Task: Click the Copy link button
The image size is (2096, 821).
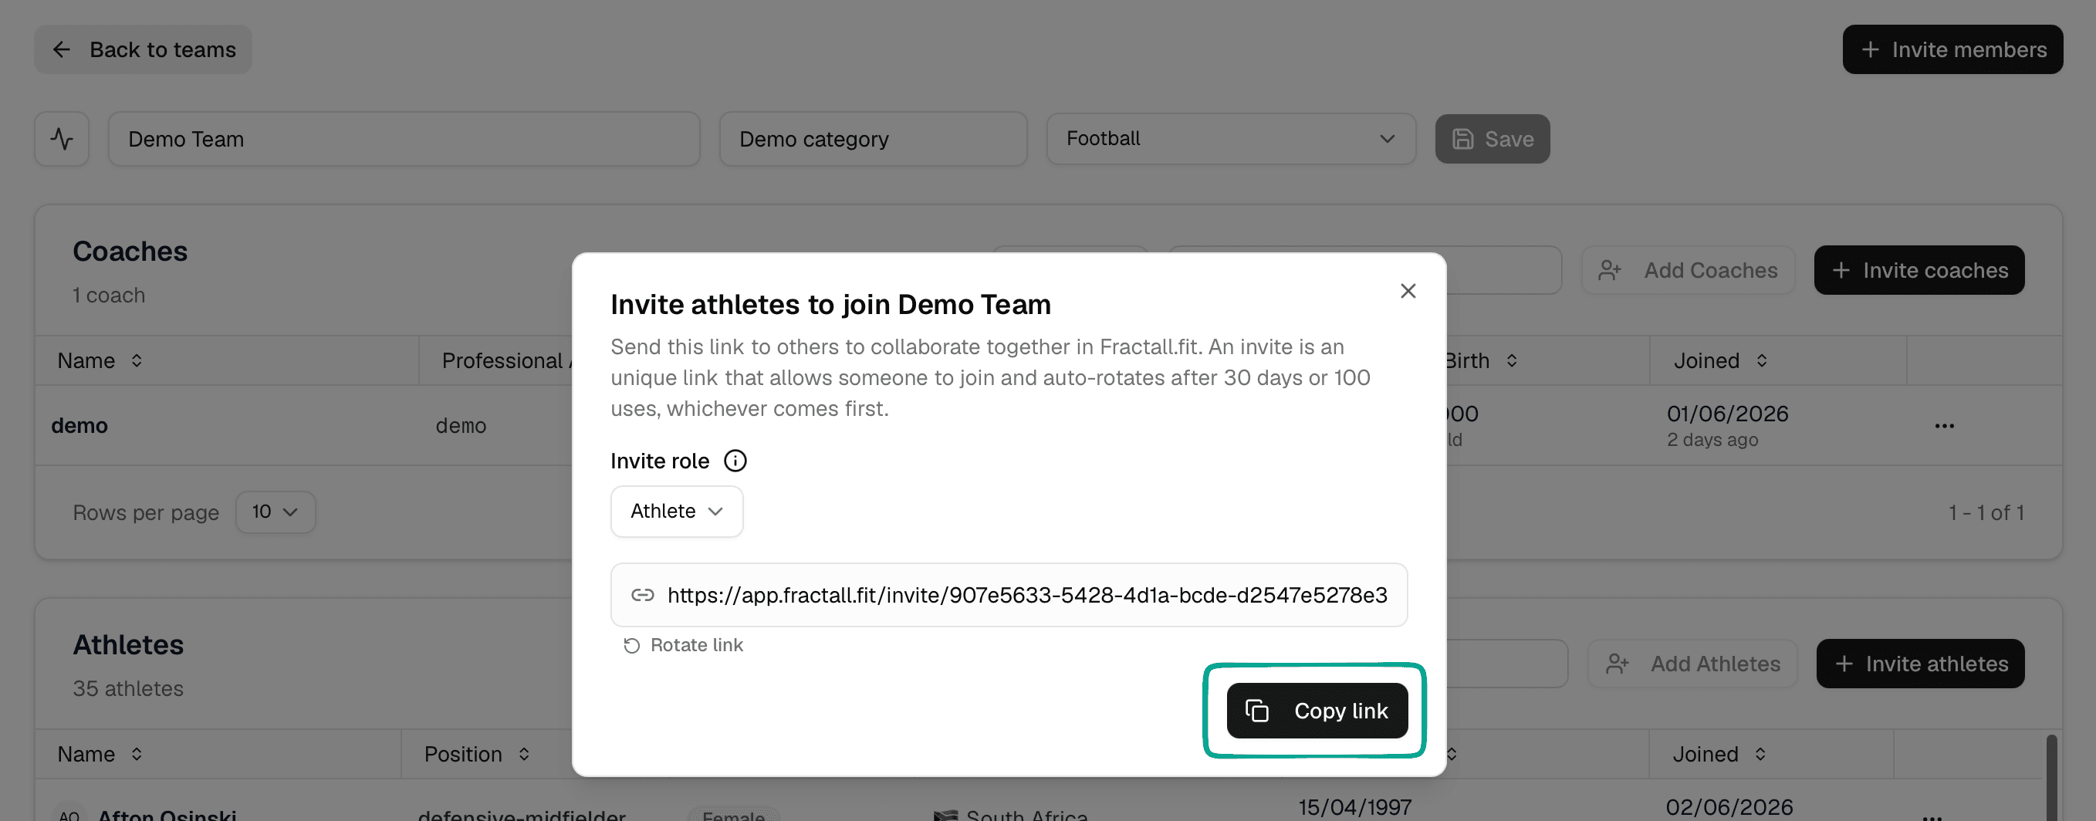Action: click(1317, 711)
